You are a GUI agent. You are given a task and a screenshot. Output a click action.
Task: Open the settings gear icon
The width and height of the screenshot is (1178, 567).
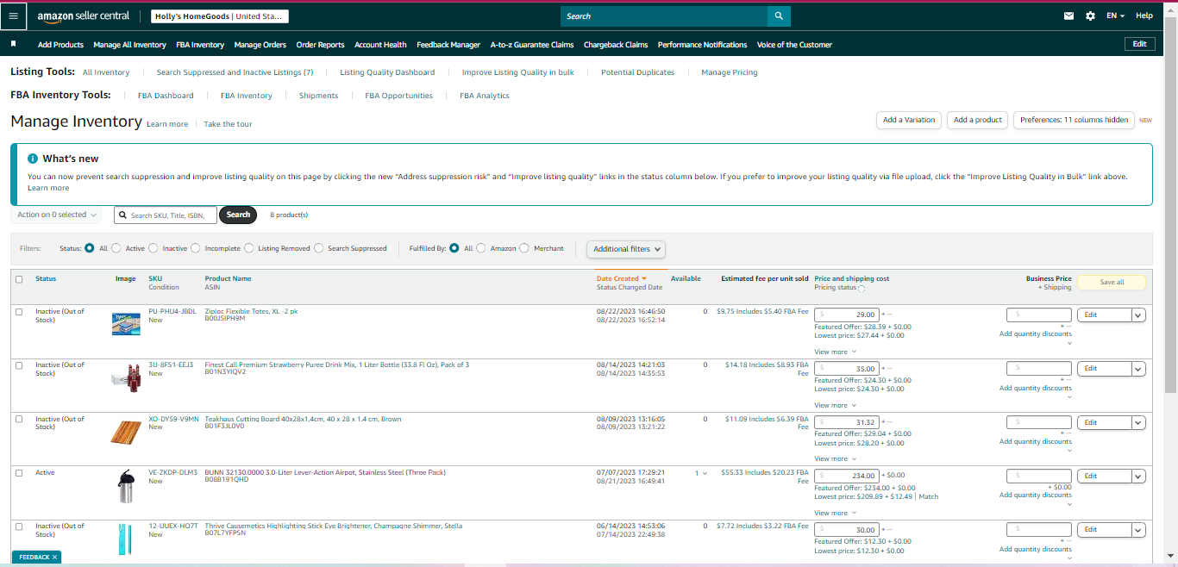[x=1090, y=16]
